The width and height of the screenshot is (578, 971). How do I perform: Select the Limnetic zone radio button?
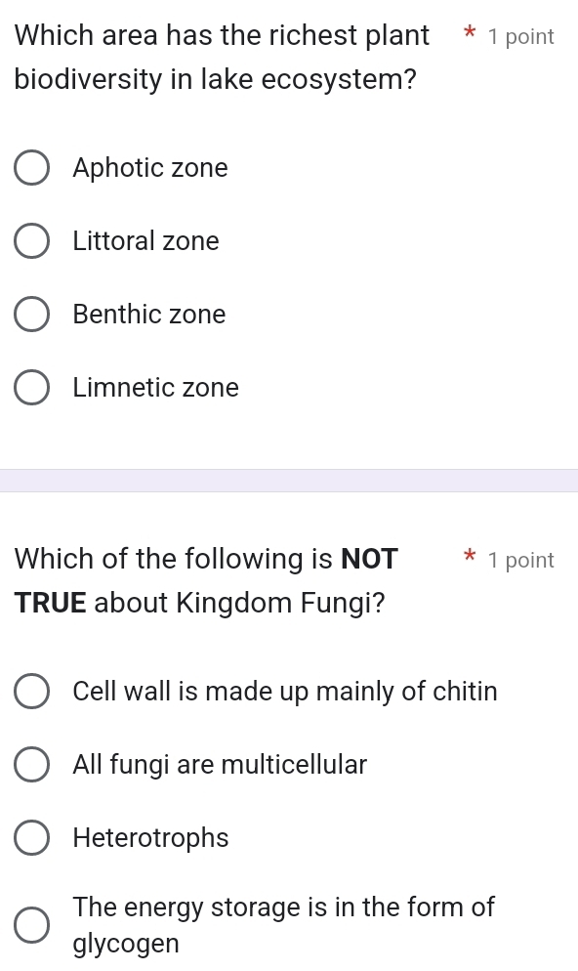[31, 387]
